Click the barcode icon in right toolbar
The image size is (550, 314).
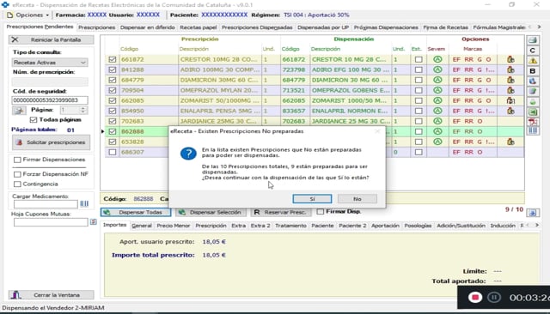pyautogui.click(x=533, y=130)
